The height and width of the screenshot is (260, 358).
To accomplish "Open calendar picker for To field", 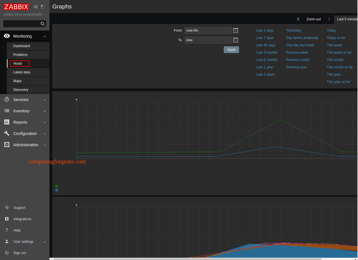I will 236,40.
